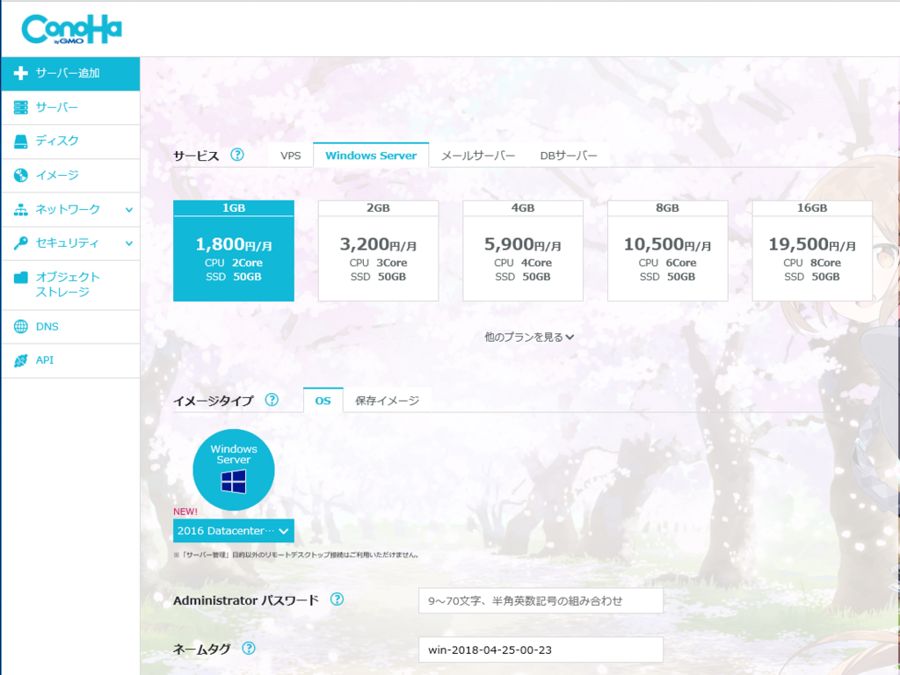
Task: Go to サーバー list in sidebar
Action: coord(70,107)
